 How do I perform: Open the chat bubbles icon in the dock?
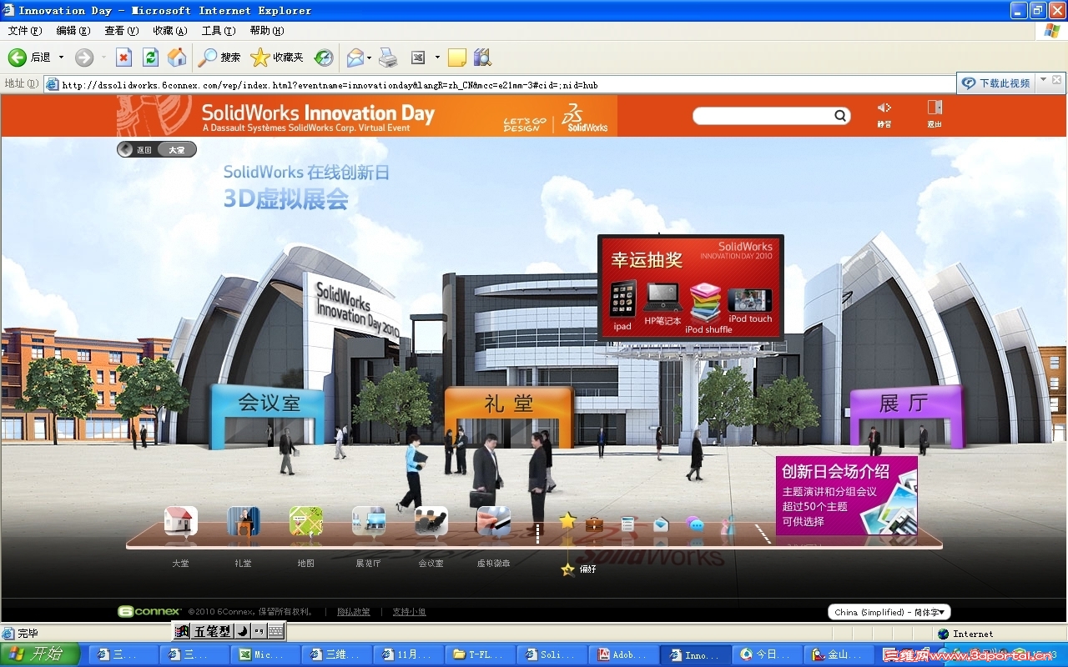coord(695,524)
